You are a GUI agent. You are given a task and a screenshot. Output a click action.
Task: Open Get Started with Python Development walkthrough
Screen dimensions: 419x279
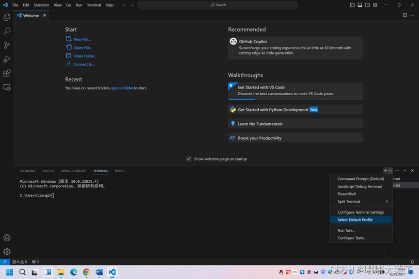click(295, 110)
